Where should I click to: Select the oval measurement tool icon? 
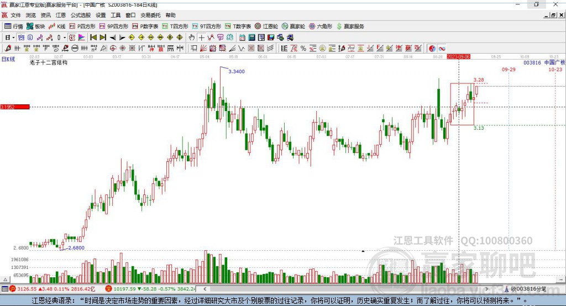[x=75, y=49]
